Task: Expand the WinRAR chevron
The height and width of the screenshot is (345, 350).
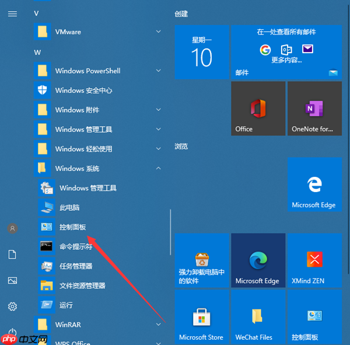Action: point(159,324)
